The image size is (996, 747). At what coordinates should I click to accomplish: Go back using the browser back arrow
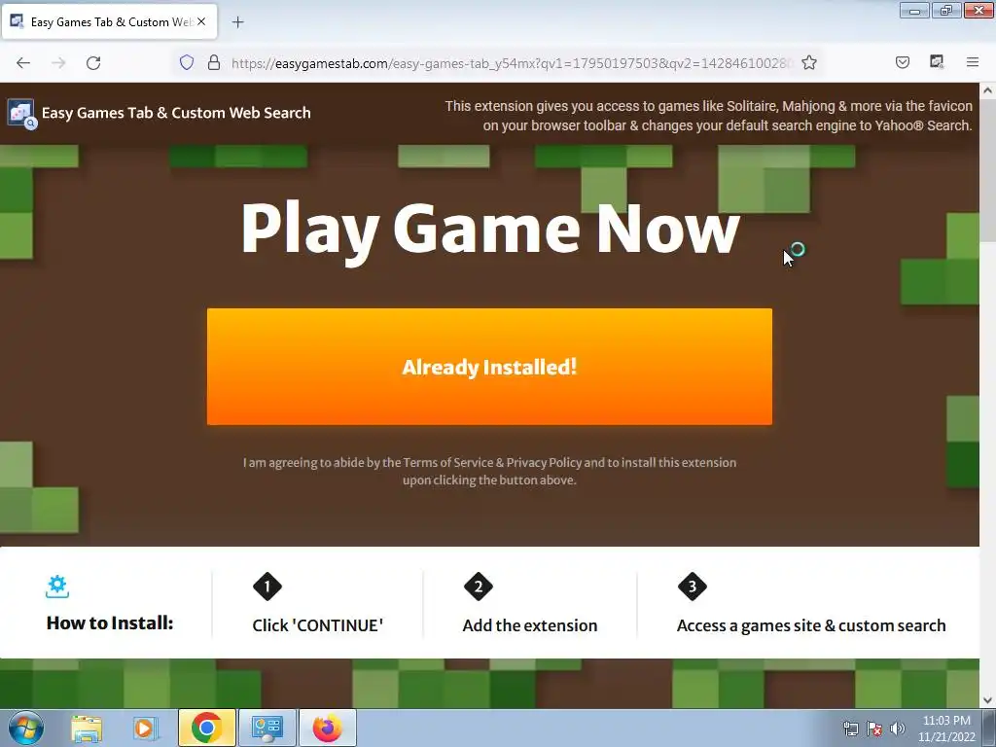click(x=23, y=63)
